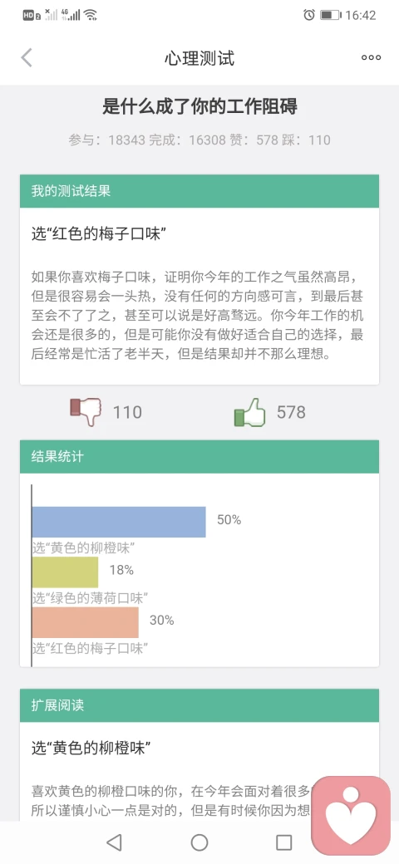Select the yellow-green 18% bar
The width and height of the screenshot is (399, 864).
[65, 572]
